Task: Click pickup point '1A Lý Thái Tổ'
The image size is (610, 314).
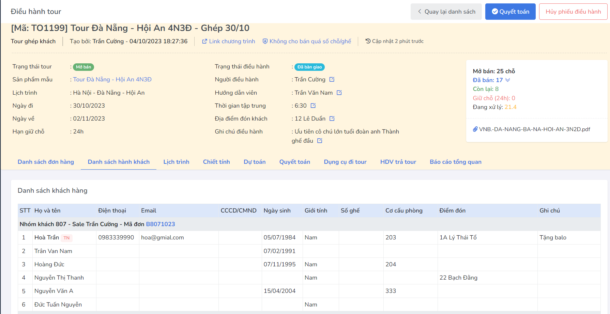Action: (x=458, y=237)
